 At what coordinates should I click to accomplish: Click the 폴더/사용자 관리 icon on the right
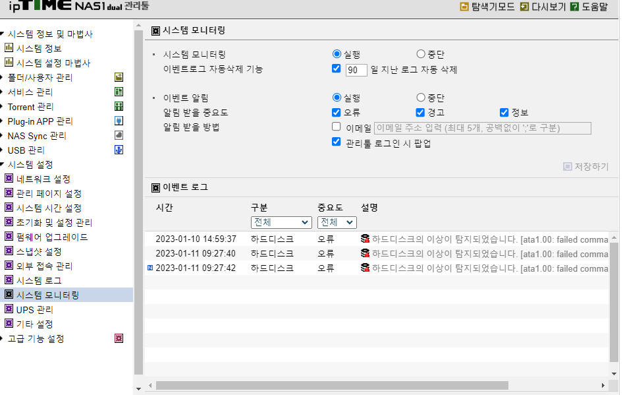[119, 77]
